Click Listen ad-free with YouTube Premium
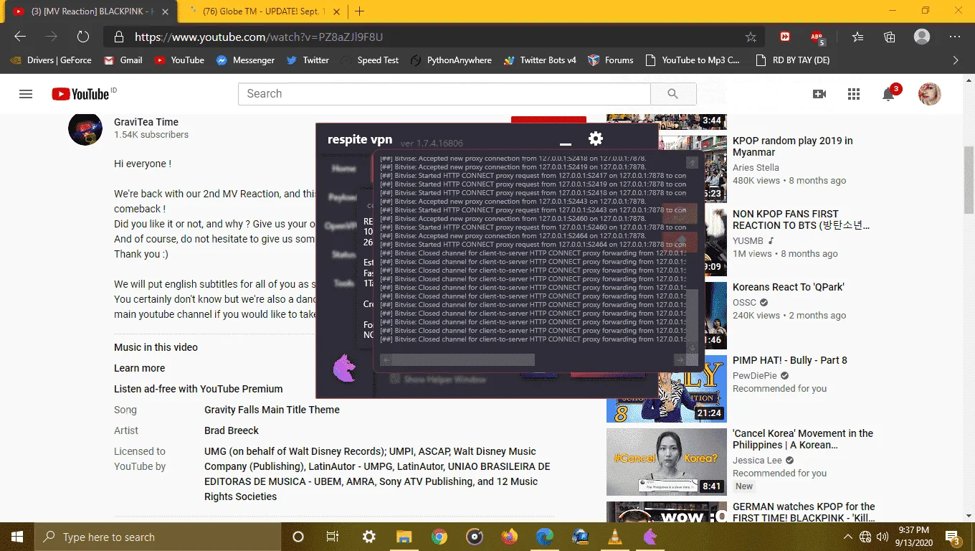 pyautogui.click(x=198, y=389)
